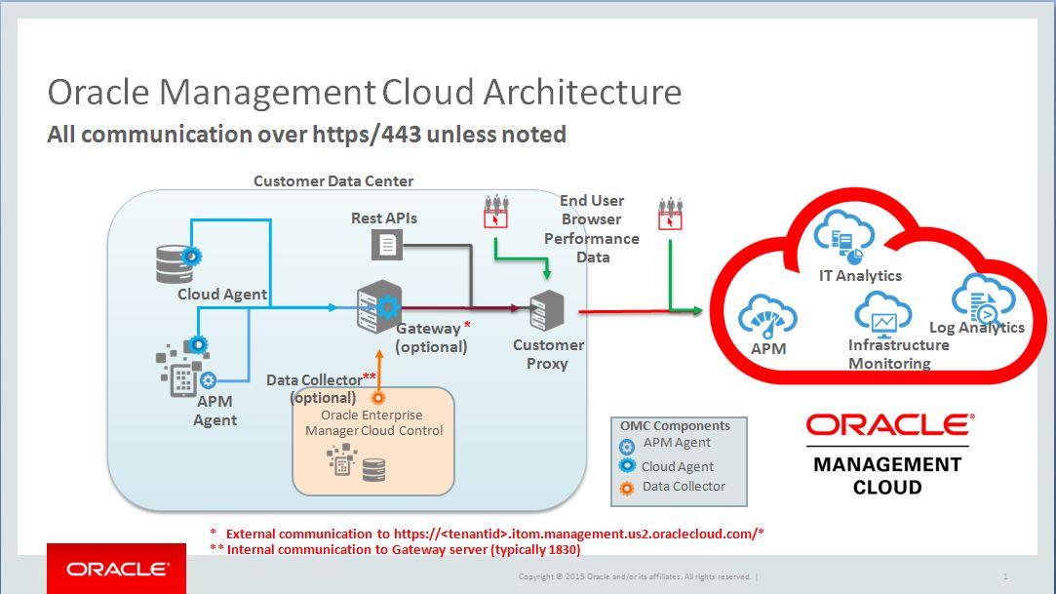Click the End User Browser Performance Data text
The width and height of the screenshot is (1056, 594).
coord(592,229)
